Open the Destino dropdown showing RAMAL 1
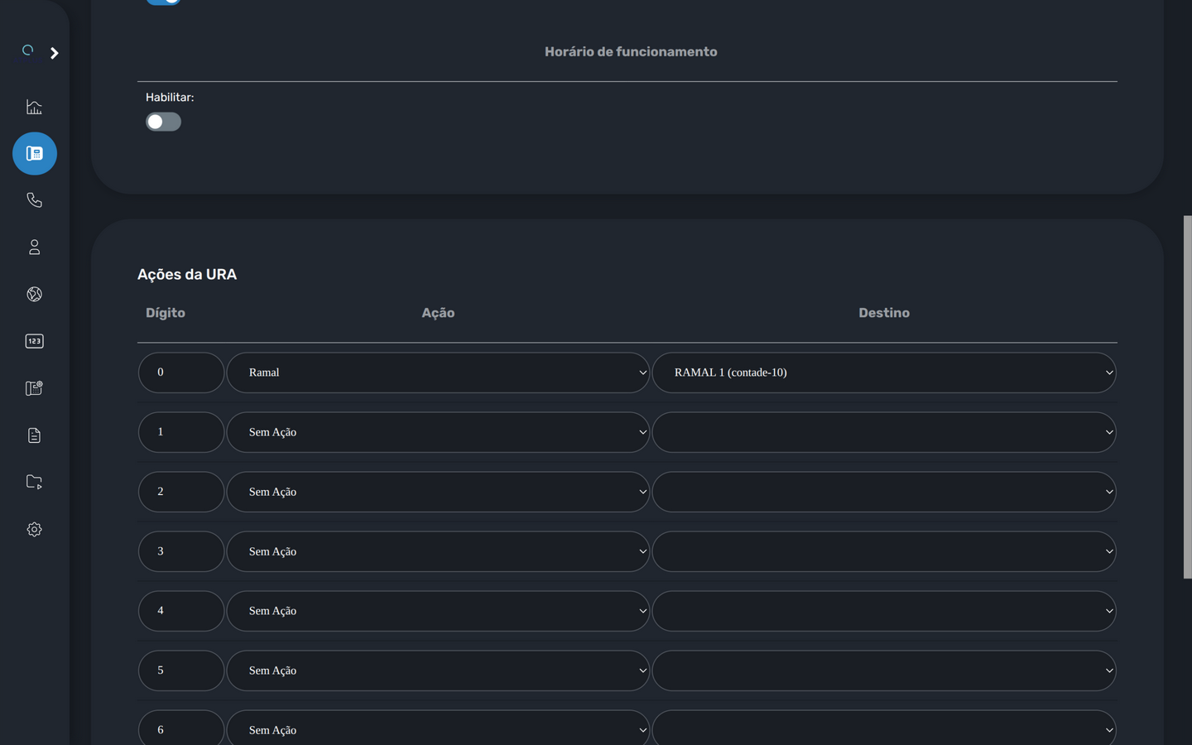 (x=884, y=372)
